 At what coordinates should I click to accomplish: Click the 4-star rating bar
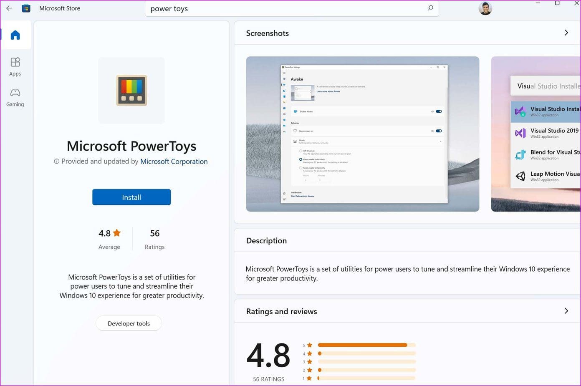366,353
